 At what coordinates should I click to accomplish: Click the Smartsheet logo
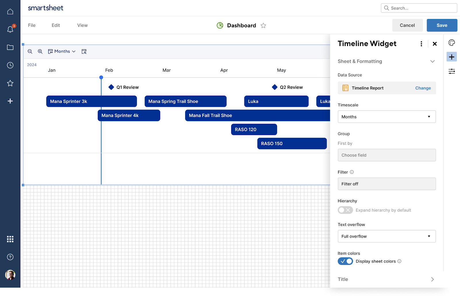(x=45, y=8)
